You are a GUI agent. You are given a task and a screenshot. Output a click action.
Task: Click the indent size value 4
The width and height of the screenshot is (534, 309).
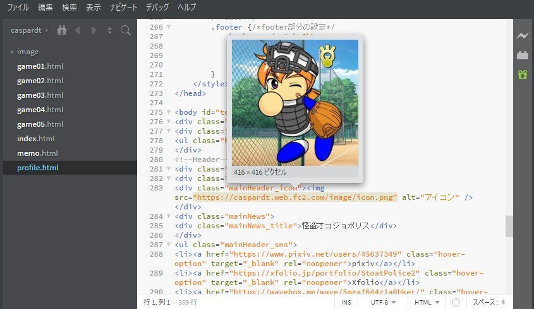pyautogui.click(x=503, y=302)
